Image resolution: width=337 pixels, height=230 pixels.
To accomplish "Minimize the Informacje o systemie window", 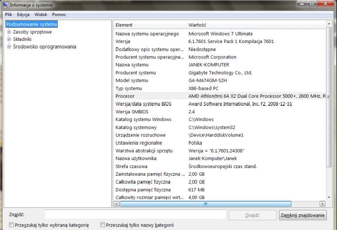I will point(302,3).
